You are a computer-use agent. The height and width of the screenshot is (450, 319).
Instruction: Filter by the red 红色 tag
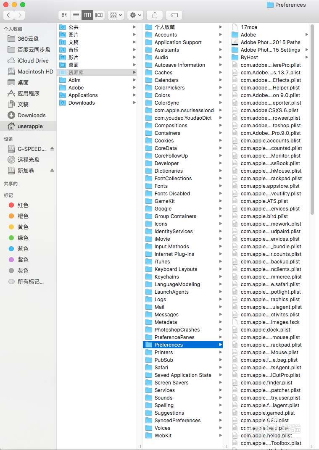pyautogui.click(x=28, y=205)
